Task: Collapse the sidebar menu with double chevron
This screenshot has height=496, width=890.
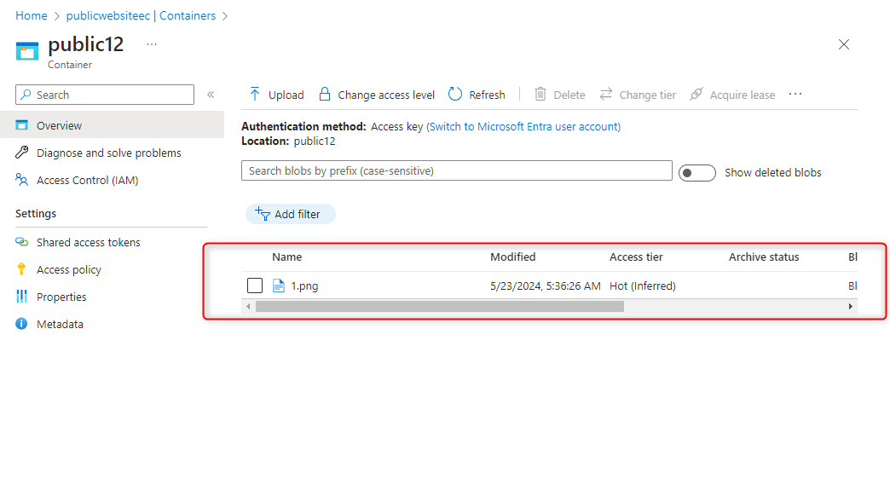Action: pyautogui.click(x=211, y=95)
